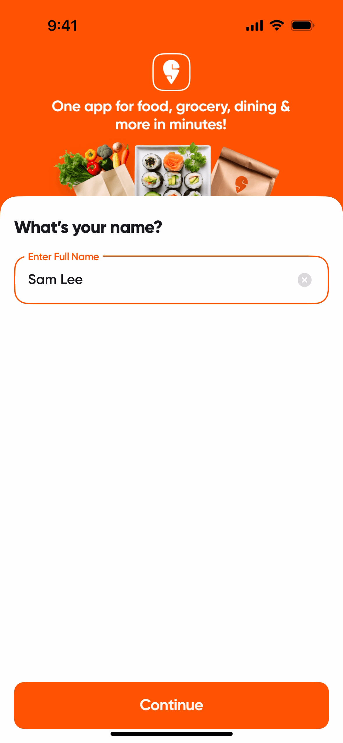Tap the 'Sam Lee' text in the name field

[x=56, y=280]
